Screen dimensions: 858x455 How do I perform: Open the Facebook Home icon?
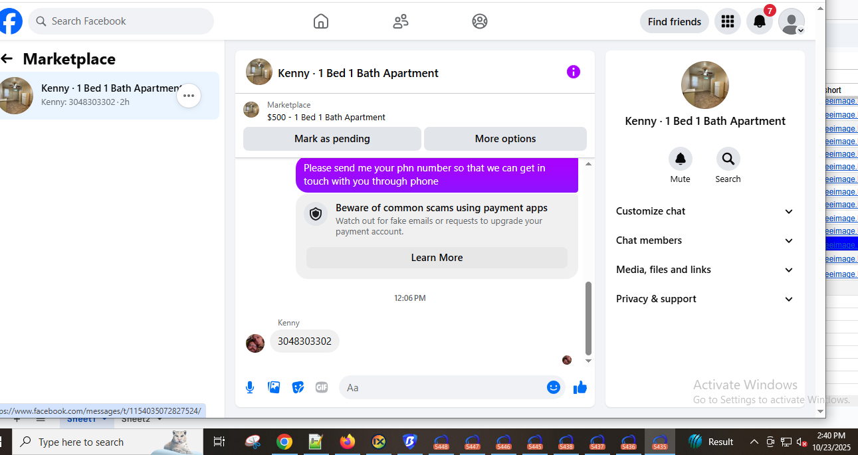[x=321, y=21]
